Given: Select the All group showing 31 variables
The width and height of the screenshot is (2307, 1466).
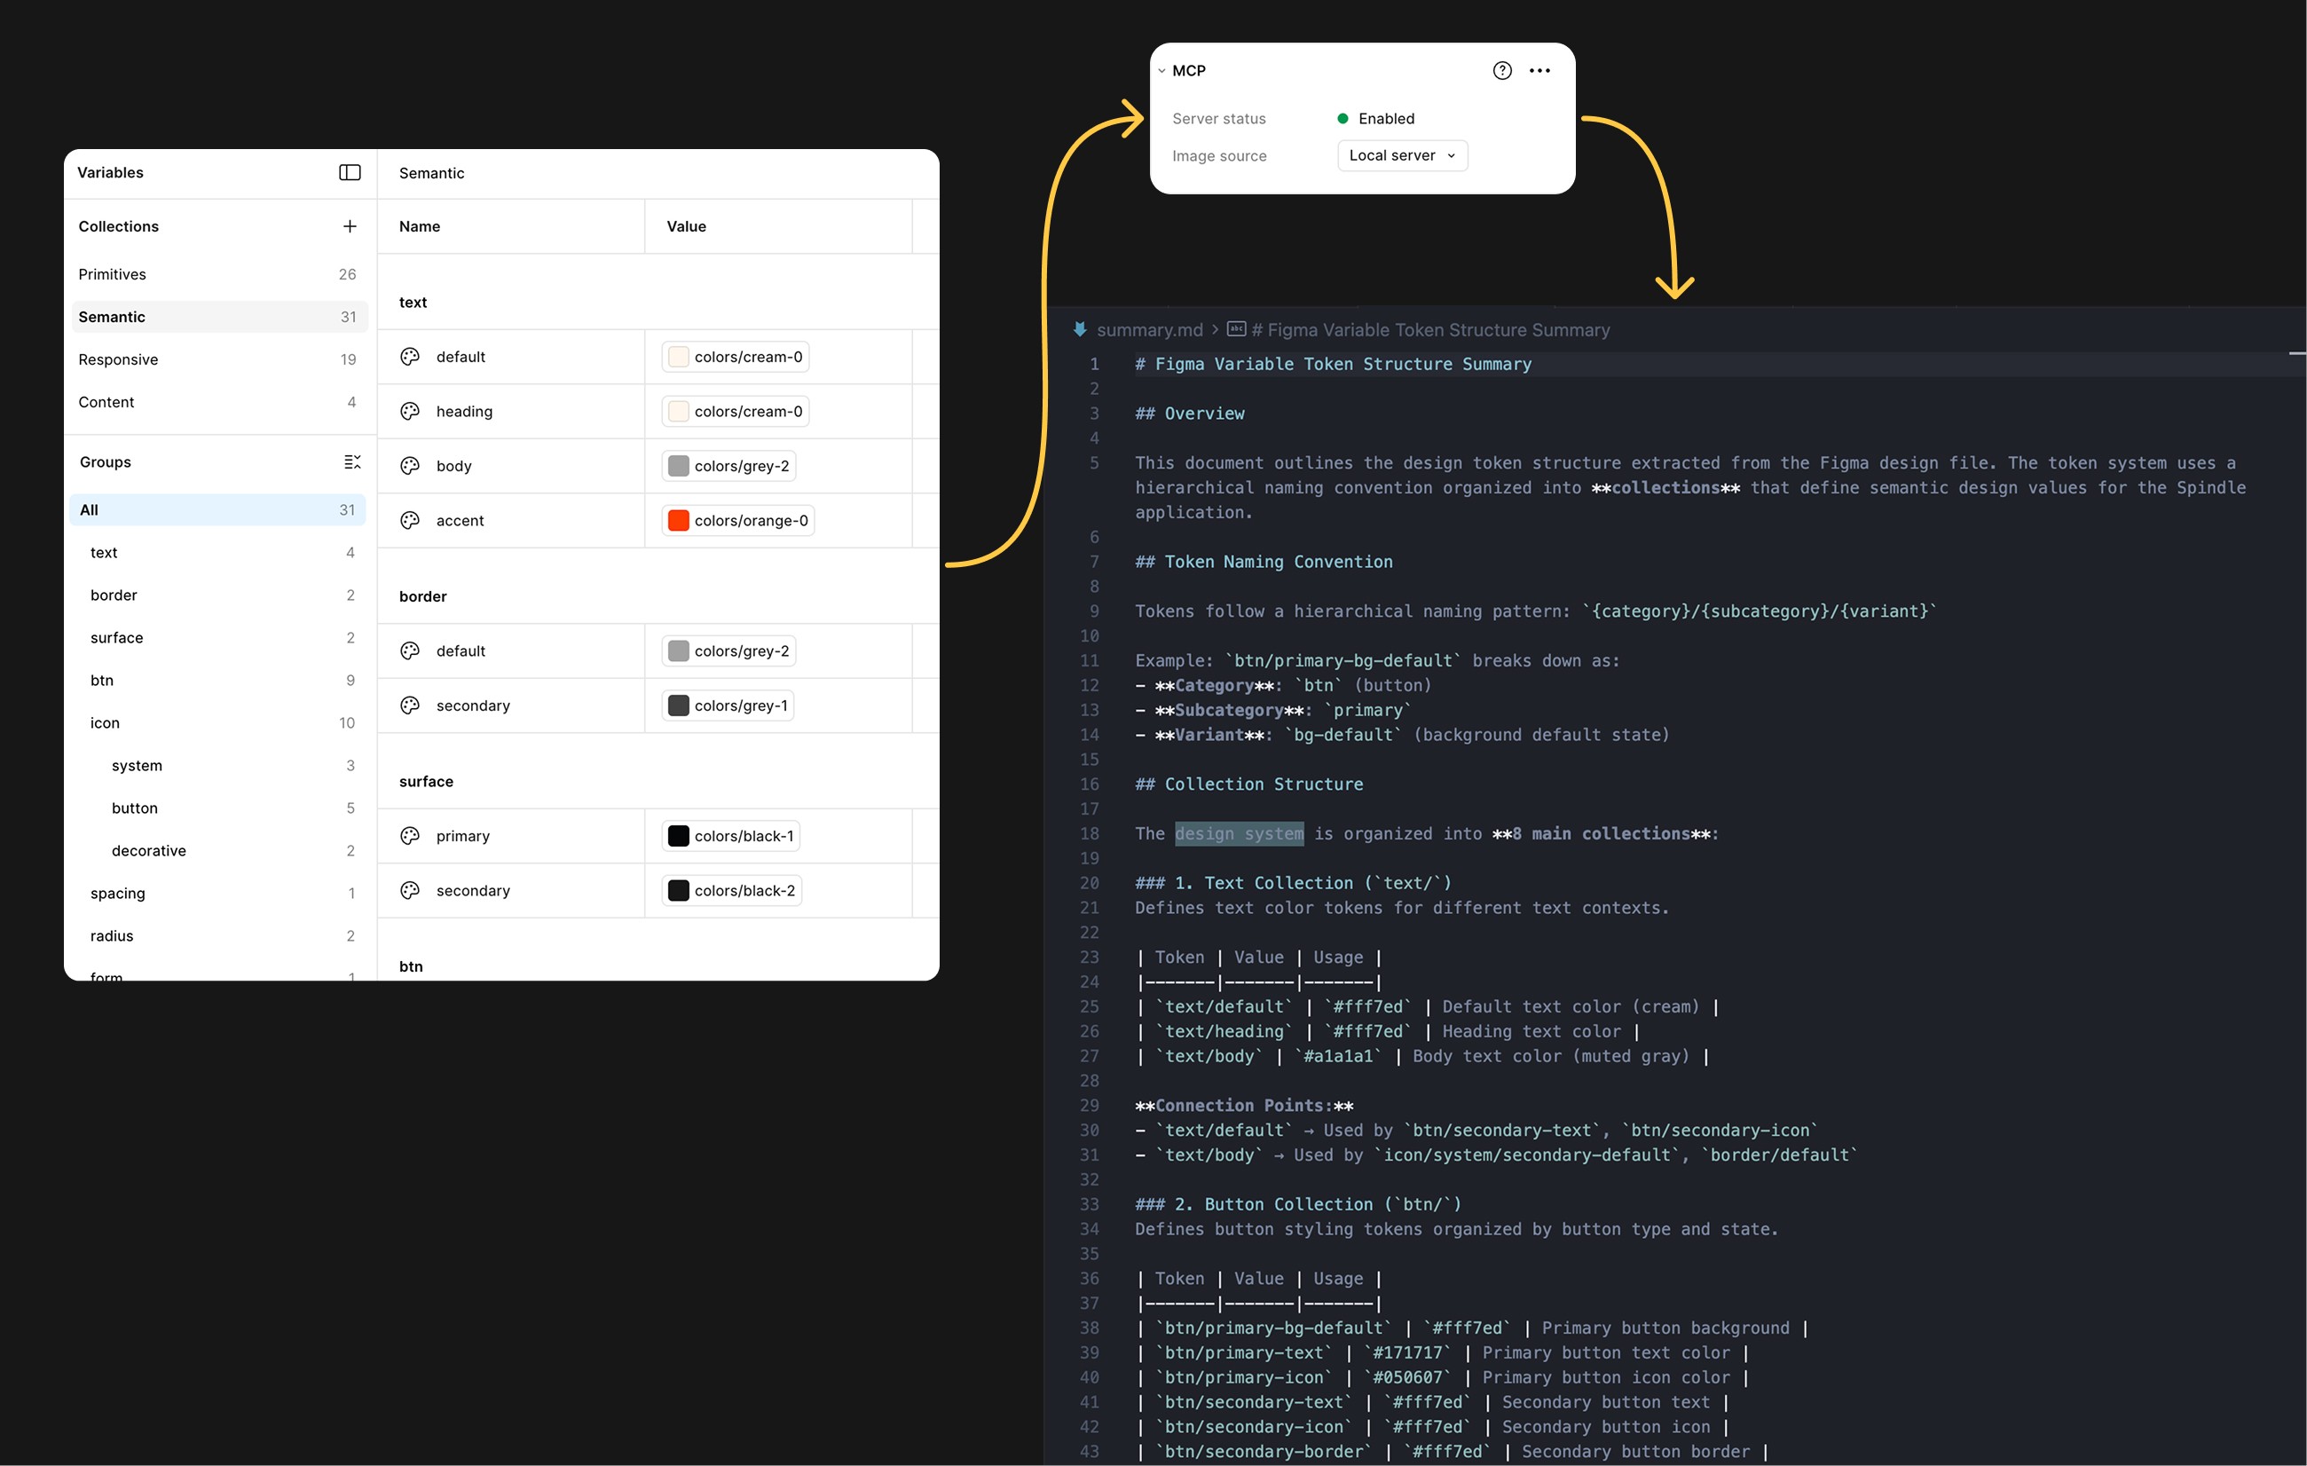Looking at the screenshot, I should (x=89, y=509).
